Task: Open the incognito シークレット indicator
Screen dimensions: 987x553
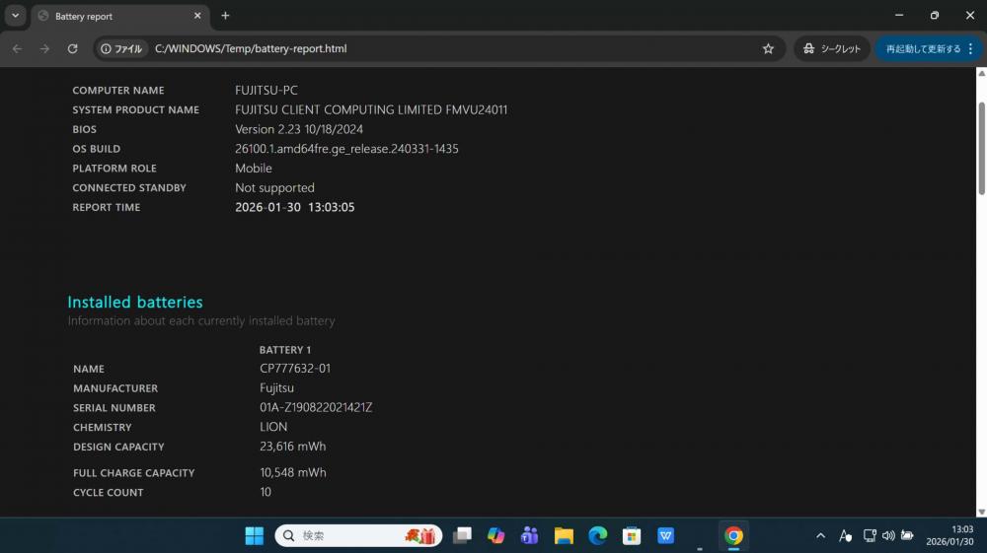Action: (x=832, y=48)
